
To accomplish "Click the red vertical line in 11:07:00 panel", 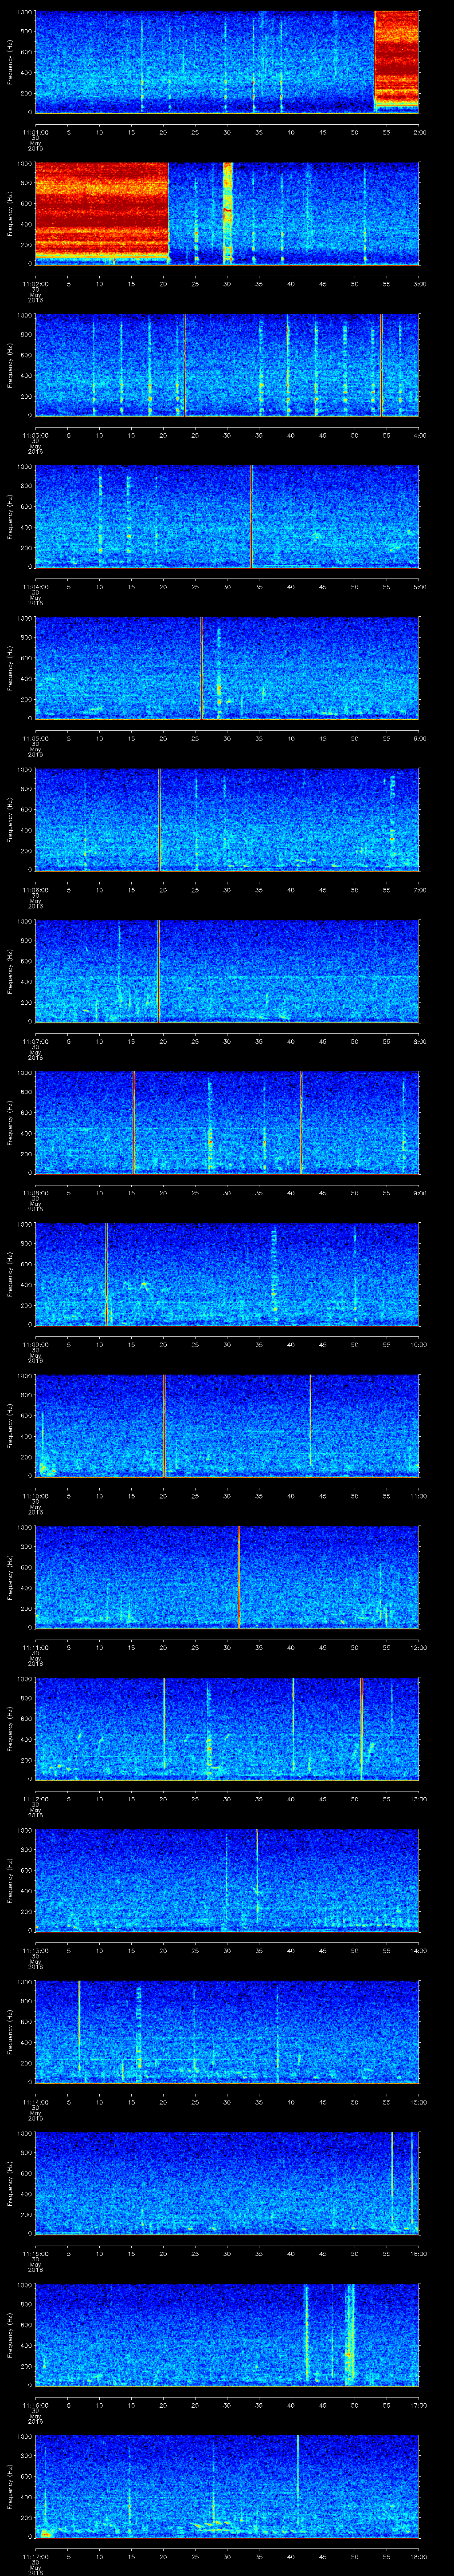I will coord(158,971).
